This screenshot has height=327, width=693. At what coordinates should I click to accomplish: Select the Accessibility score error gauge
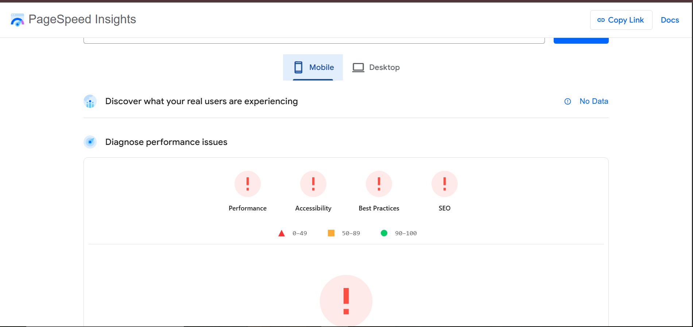coord(313,184)
